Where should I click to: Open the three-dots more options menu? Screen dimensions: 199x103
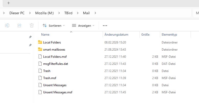coord(105,25)
